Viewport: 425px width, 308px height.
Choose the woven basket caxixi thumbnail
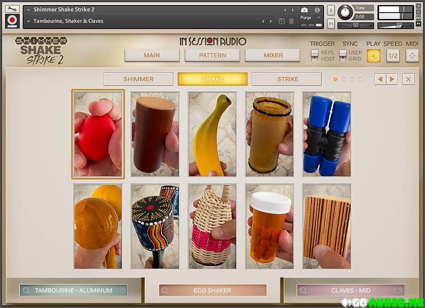(x=212, y=227)
